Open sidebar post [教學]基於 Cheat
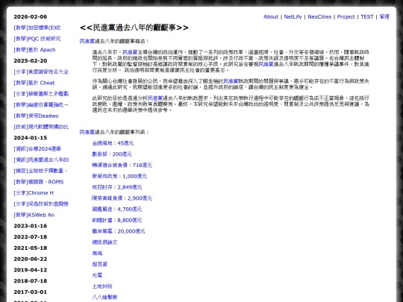The width and height of the screenshot is (403, 302). [x=34, y=83]
